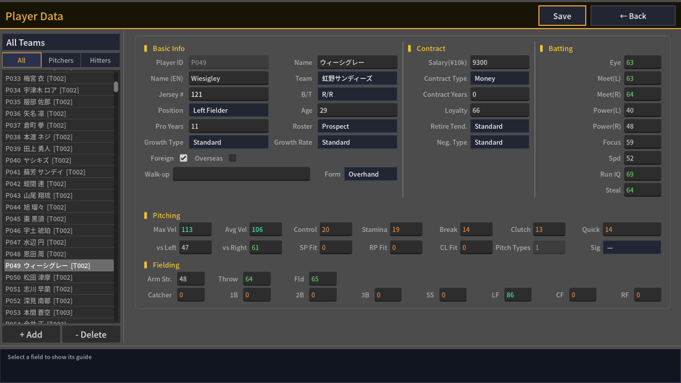The image size is (681, 383).
Task: Edit the Focus value
Action: tap(642, 142)
